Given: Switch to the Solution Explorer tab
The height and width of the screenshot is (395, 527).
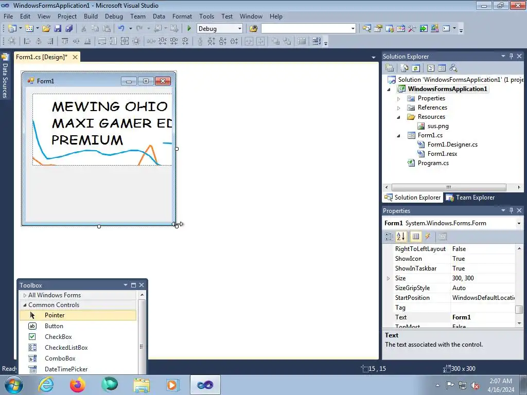Looking at the screenshot, I should 413,197.
